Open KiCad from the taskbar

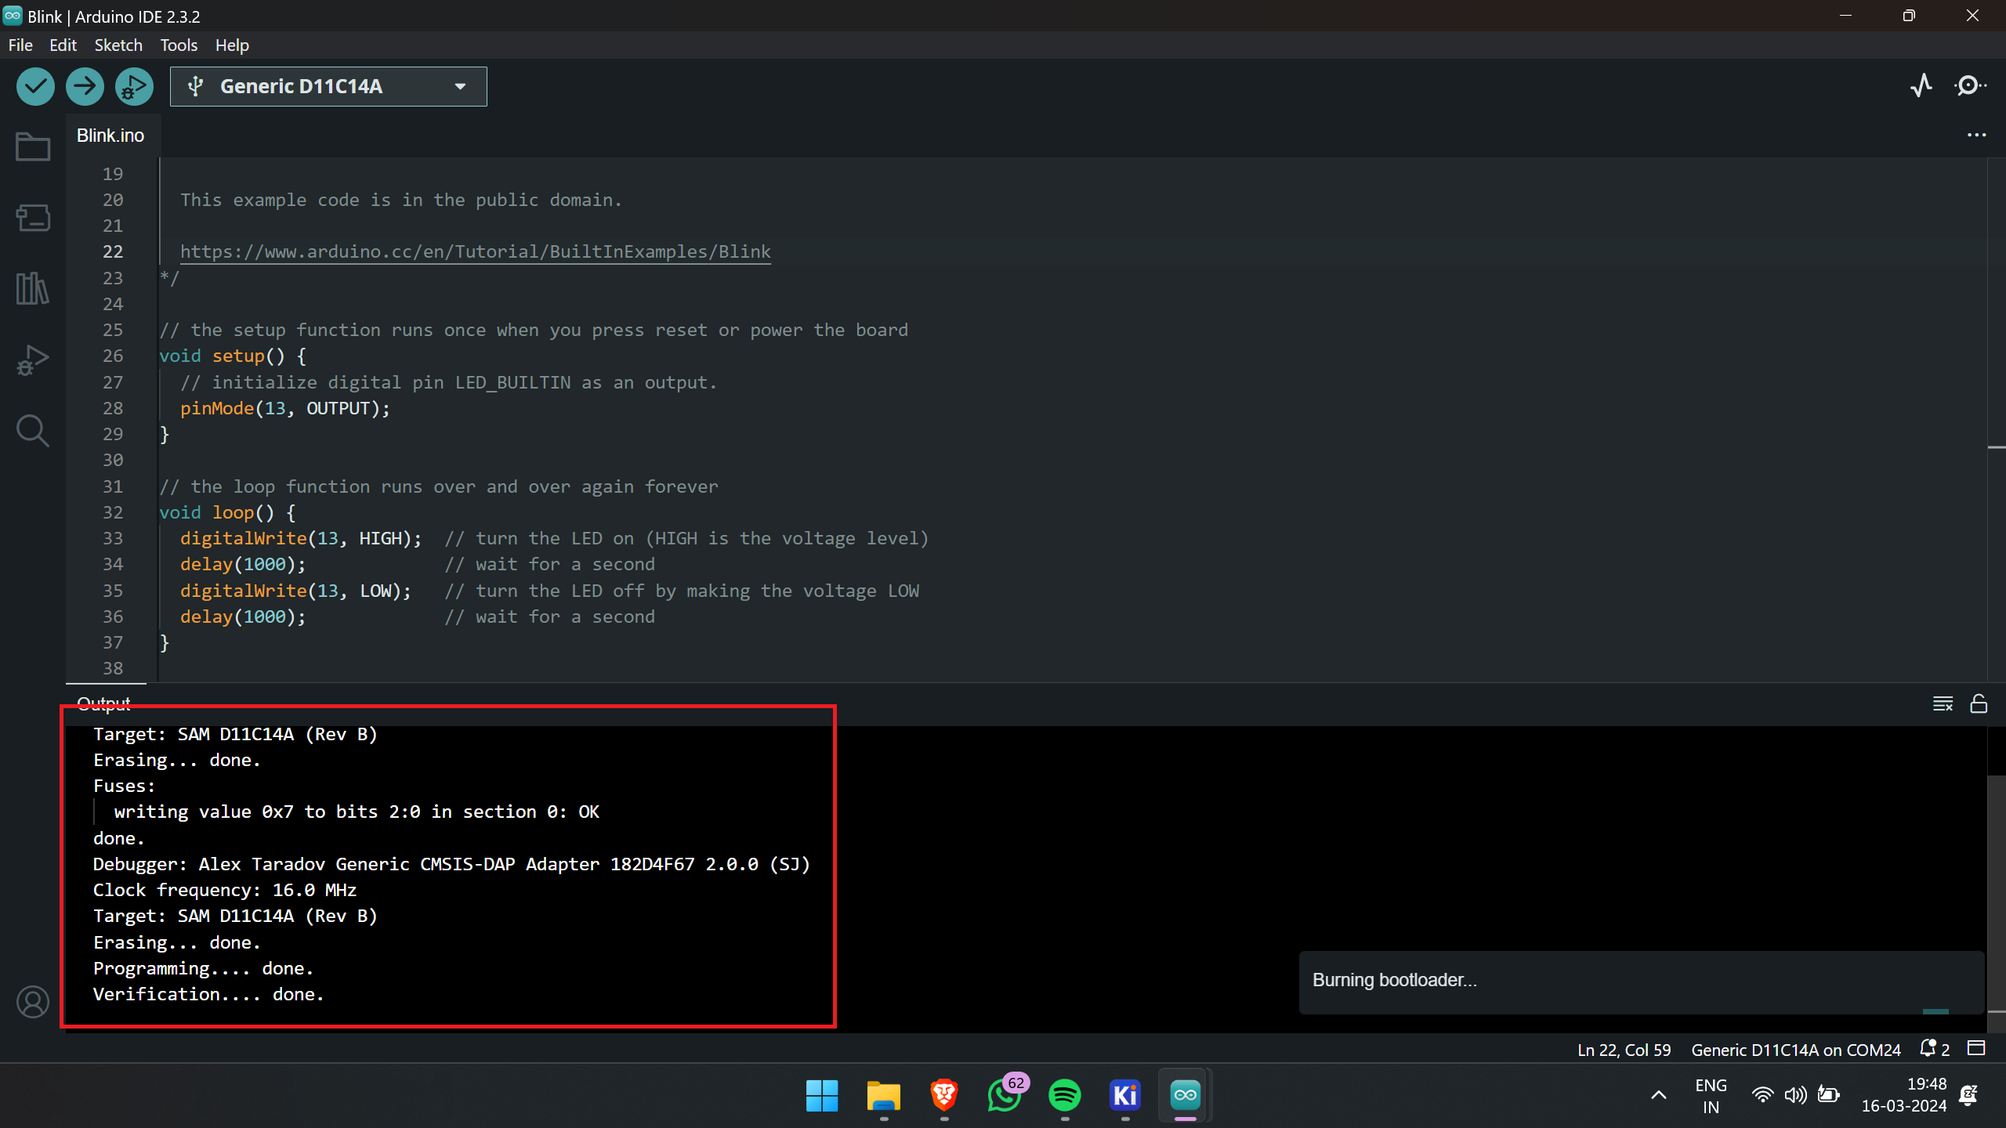point(1125,1095)
